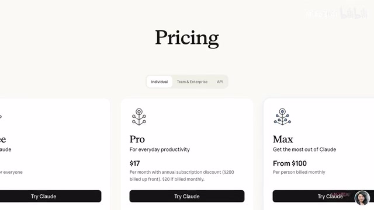Switch to the Team & Enterprise tab
Image resolution: width=374 pixels, height=210 pixels.
coord(192,82)
